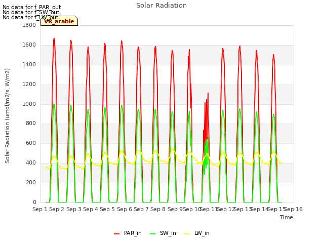The width and height of the screenshot is (324, 243).
Task: Click the Sep 1 x-axis tick label
Action: click(x=40, y=209)
